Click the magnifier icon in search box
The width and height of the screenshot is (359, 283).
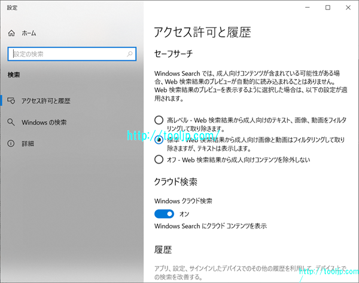[x=130, y=54]
